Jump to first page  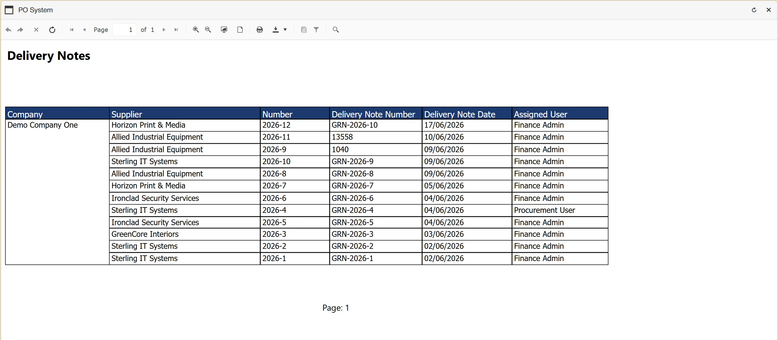(72, 30)
